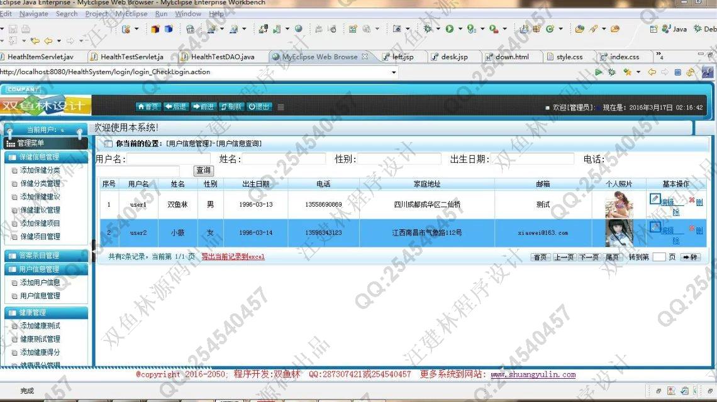Click the 导出当前记录到excel link

click(233, 257)
